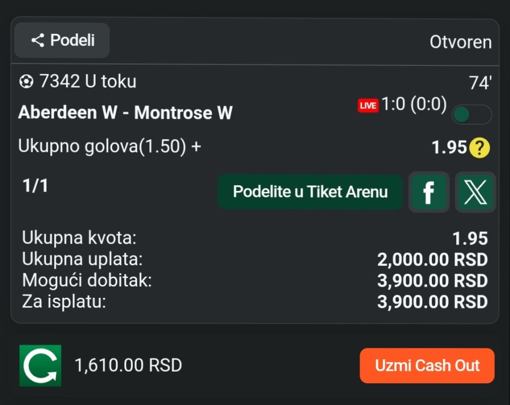This screenshot has width=510, height=405.
Task: Click the green Cash Out refresh icon
Action: pos(40,365)
